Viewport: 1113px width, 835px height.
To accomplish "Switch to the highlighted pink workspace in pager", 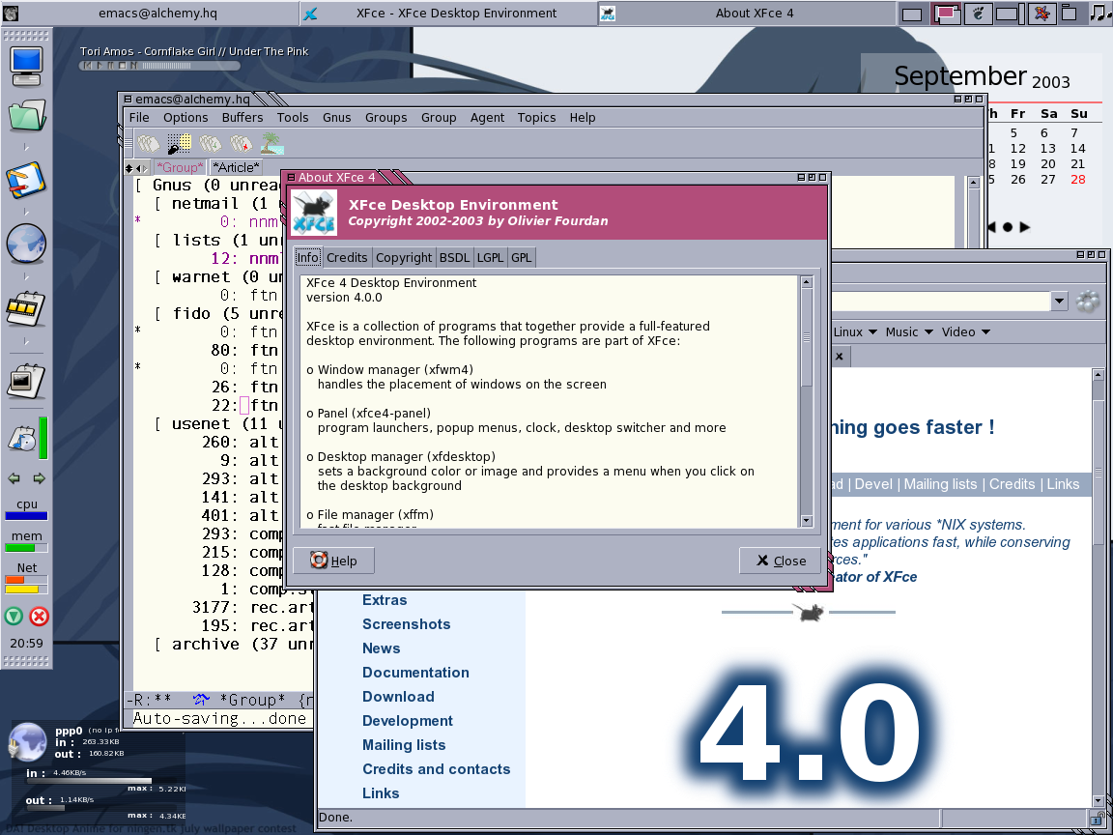I will [946, 14].
